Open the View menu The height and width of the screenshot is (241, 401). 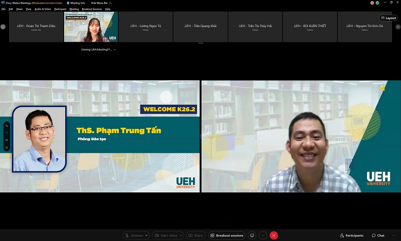(29, 9)
